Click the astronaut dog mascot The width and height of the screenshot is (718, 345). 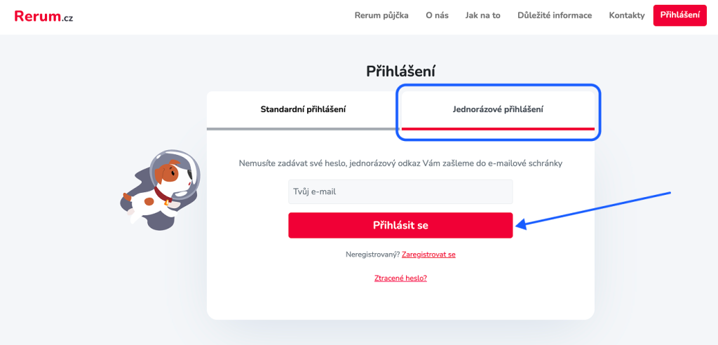point(161,187)
